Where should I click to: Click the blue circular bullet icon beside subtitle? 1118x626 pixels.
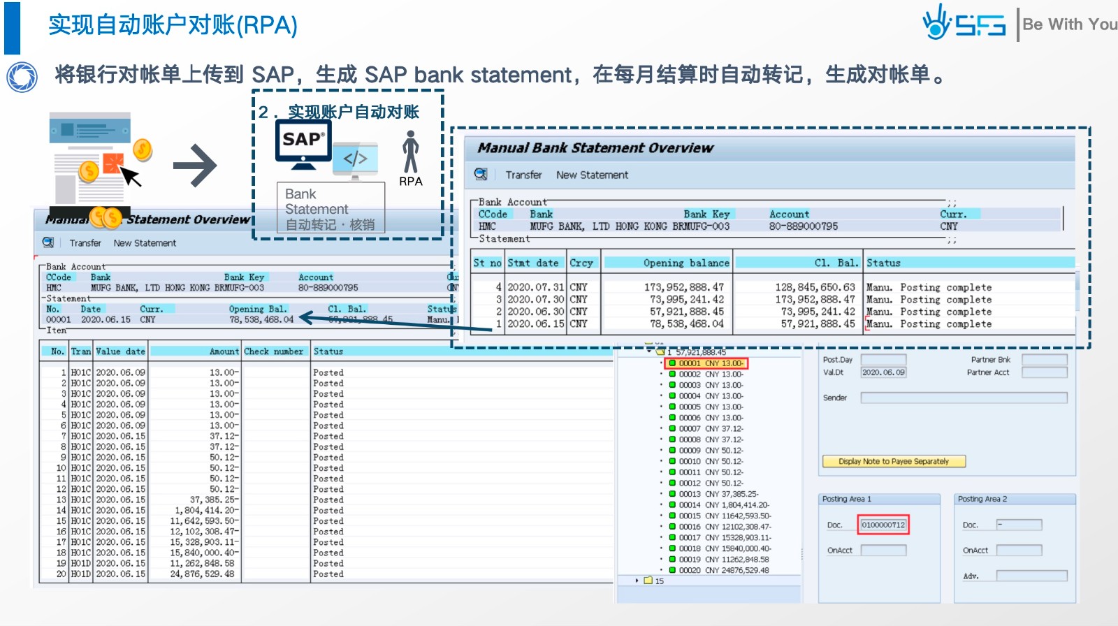coord(22,76)
